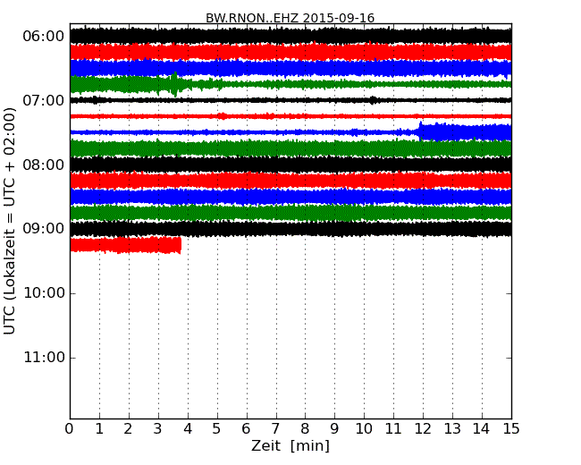Screen dimensions: 581x465
Task: Click the x-axis tick label 12
Action: (x=423, y=429)
